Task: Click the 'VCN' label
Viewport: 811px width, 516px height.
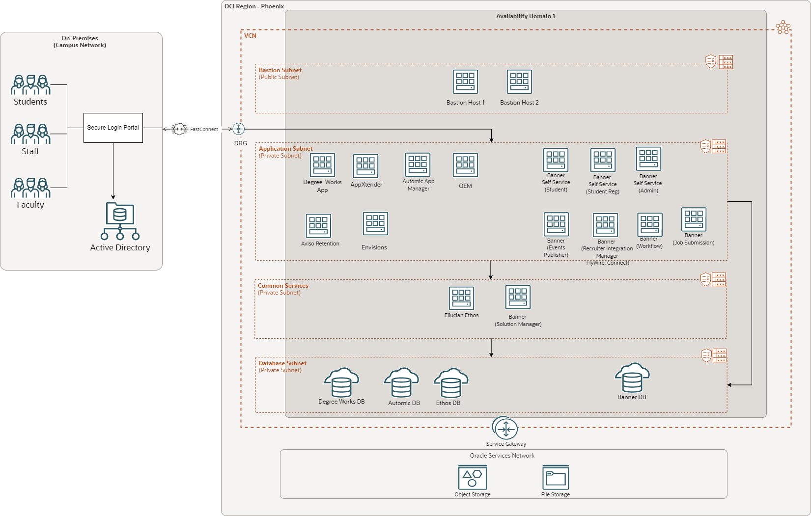Action: pyautogui.click(x=250, y=36)
